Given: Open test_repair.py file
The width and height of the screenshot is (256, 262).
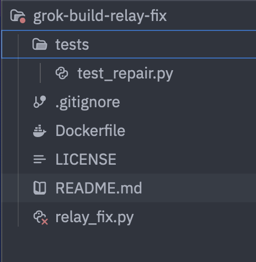Looking at the screenshot, I should pyautogui.click(x=125, y=74).
